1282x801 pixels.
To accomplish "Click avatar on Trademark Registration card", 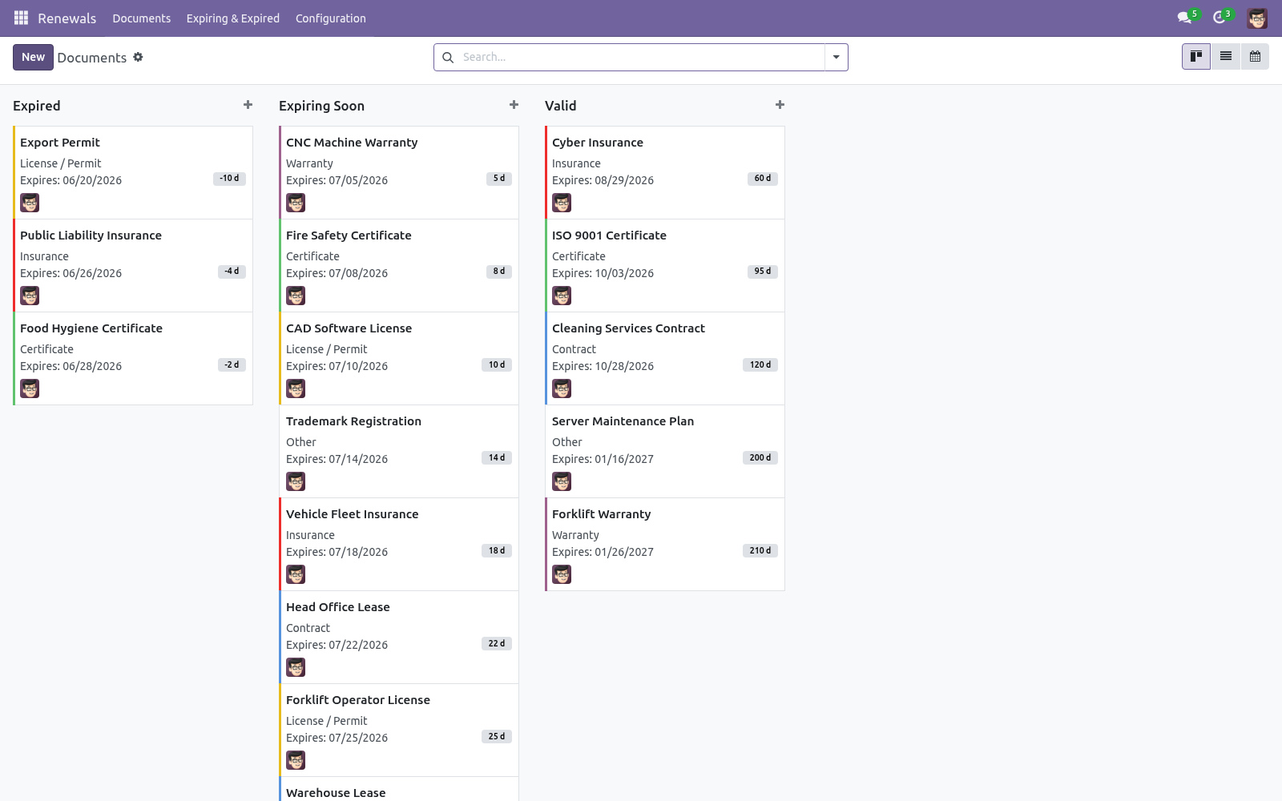I will (x=296, y=481).
